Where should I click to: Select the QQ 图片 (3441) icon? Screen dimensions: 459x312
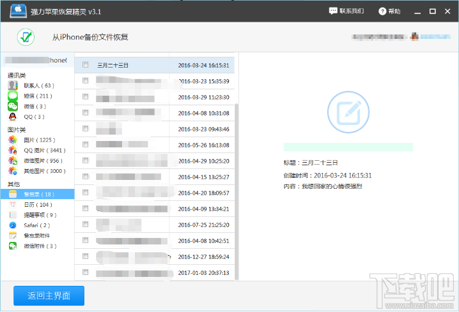click(13, 150)
